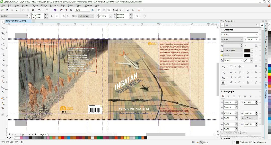Click the horizontal scrollbar thumb

point(166,134)
